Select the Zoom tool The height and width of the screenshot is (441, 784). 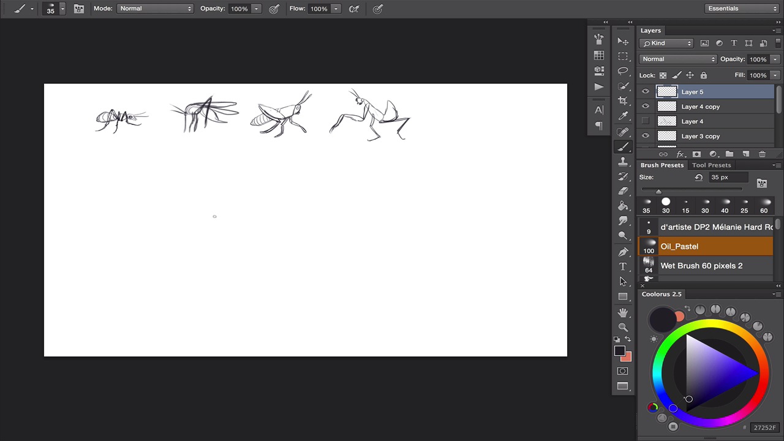[623, 327]
